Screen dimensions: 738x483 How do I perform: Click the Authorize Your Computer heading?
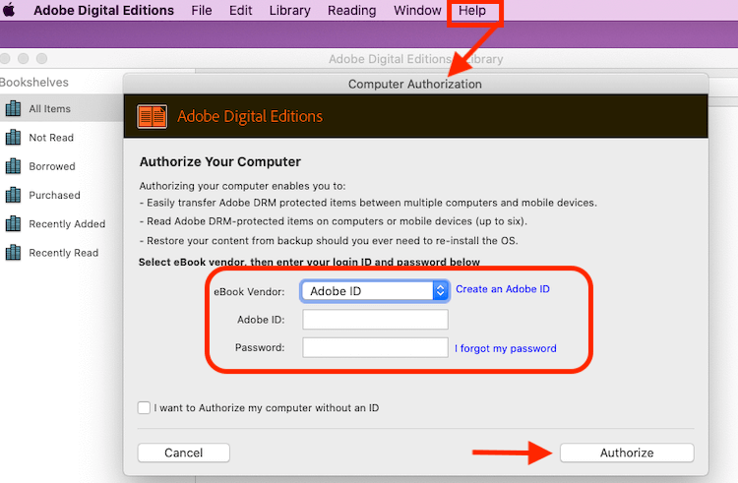pos(219,161)
